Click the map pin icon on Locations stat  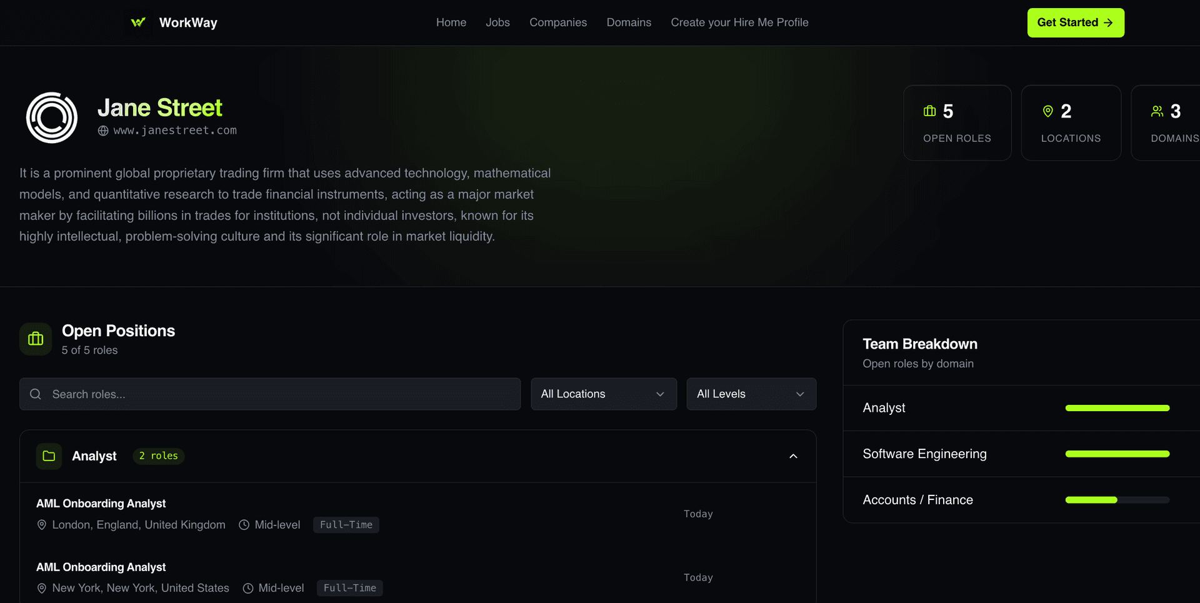tap(1048, 111)
